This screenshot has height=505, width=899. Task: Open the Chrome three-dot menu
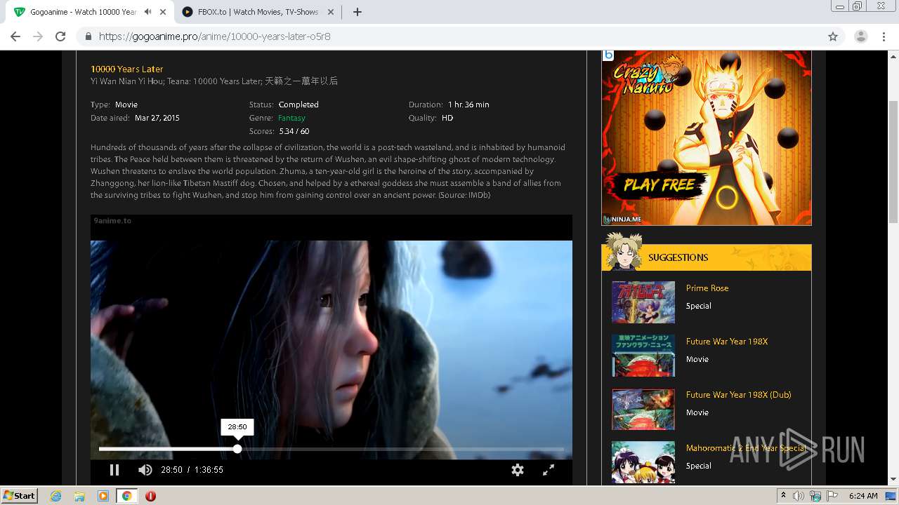[x=884, y=36]
